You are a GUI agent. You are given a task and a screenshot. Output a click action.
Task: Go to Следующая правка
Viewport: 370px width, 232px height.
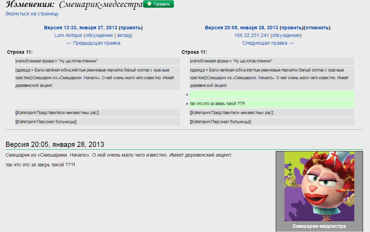coord(268,43)
